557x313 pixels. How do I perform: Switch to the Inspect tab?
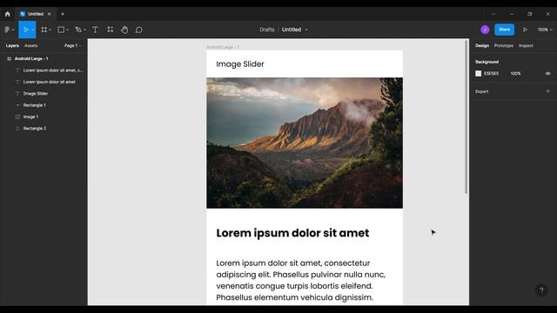pos(526,45)
